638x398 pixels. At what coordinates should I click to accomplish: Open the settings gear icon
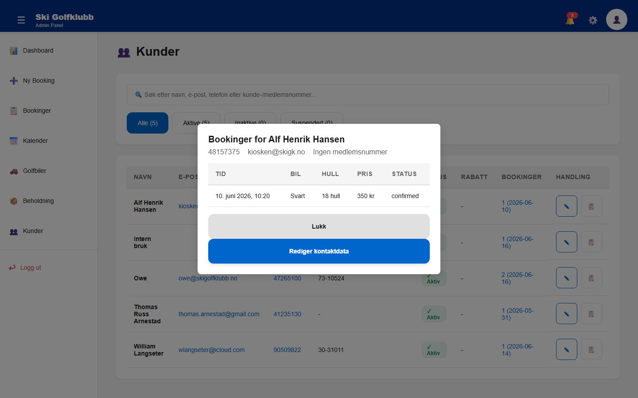(593, 20)
